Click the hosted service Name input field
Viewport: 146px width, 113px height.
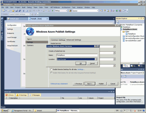(x=77, y=55)
